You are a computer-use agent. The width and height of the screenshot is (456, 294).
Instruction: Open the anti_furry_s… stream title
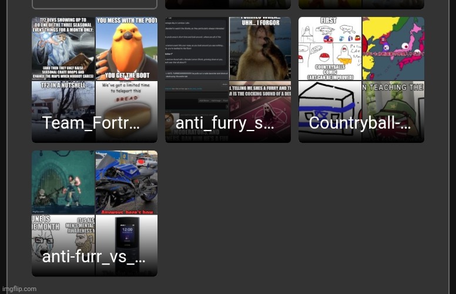[x=225, y=123]
